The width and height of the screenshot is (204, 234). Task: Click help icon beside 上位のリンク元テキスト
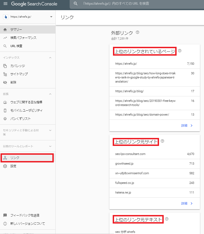coord(167,219)
